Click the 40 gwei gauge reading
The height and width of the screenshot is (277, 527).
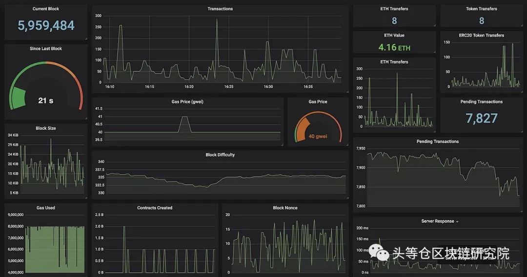(x=318, y=137)
